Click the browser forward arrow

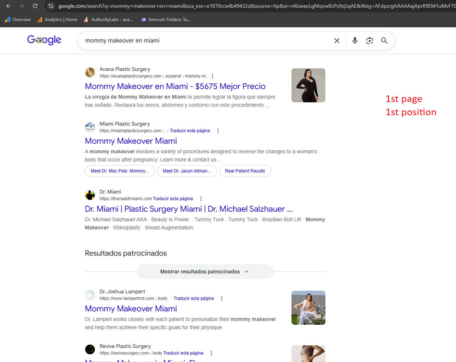(x=22, y=6)
